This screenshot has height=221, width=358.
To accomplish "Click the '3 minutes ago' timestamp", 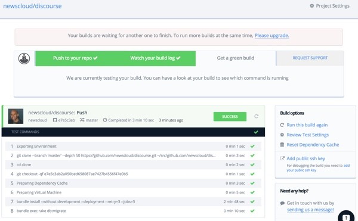I will [x=171, y=120].
